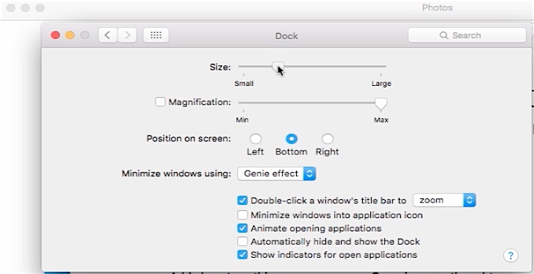The image size is (534, 274).
Task: Toggle Double-click a window's title bar checkbox
Action: click(x=242, y=201)
